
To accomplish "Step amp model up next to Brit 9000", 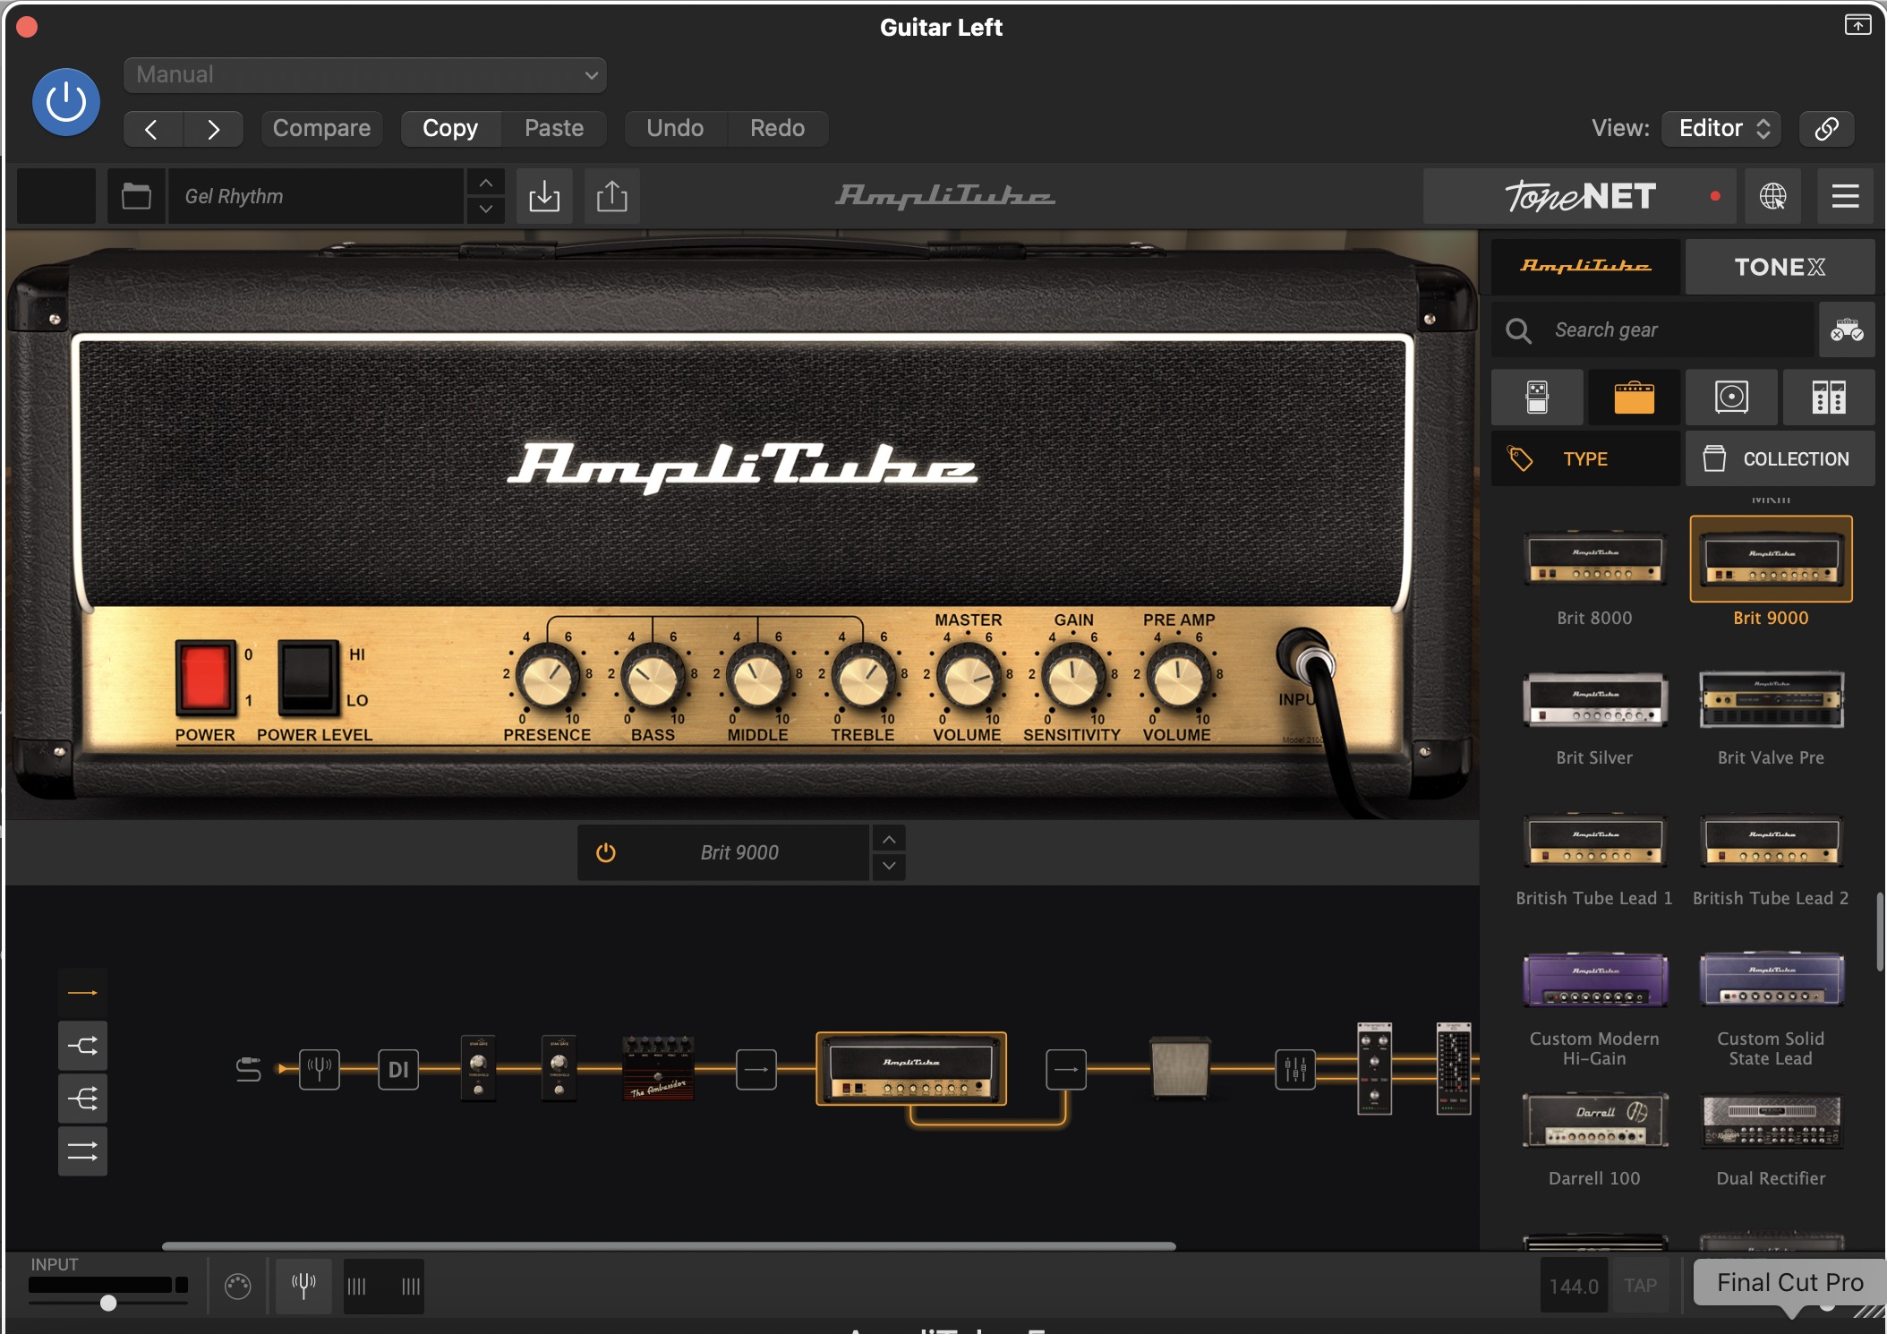I will (889, 839).
